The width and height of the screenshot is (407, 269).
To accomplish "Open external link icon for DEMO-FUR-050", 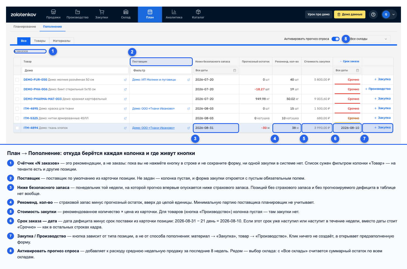I will [x=125, y=80].
